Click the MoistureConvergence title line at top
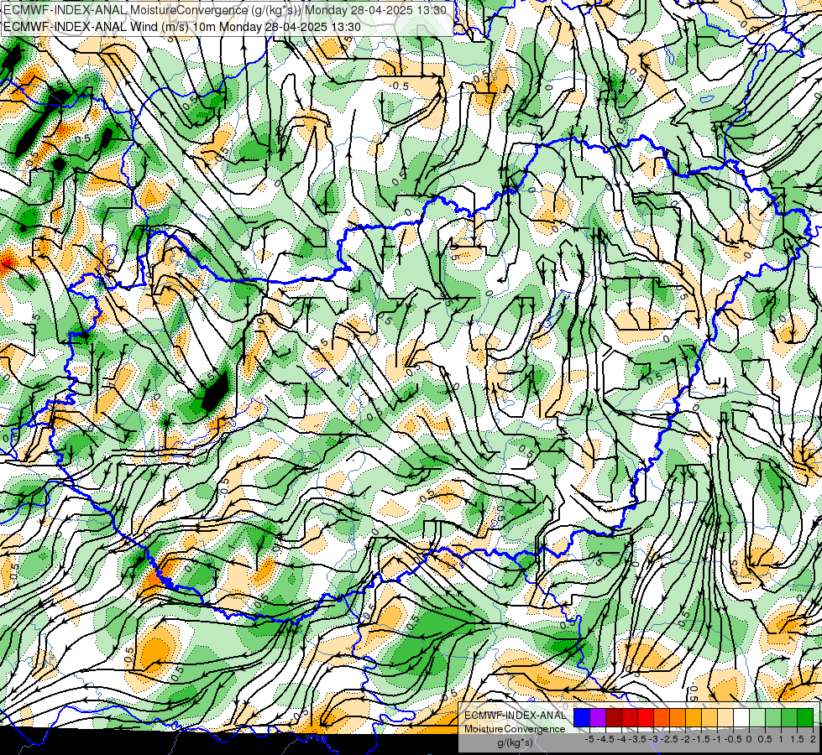822x755 pixels. [x=225, y=10]
